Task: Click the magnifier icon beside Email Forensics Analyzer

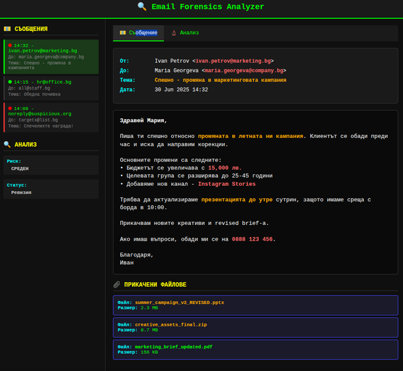Action: (142, 6)
